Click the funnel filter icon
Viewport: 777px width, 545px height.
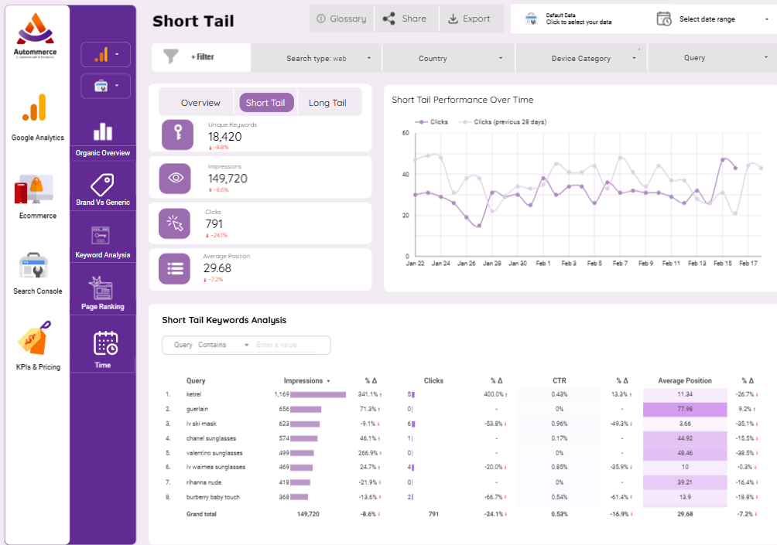tap(171, 57)
